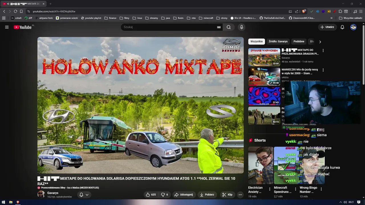Switch to the MIXTAPE browser tab
The image size is (365, 205).
24,4
